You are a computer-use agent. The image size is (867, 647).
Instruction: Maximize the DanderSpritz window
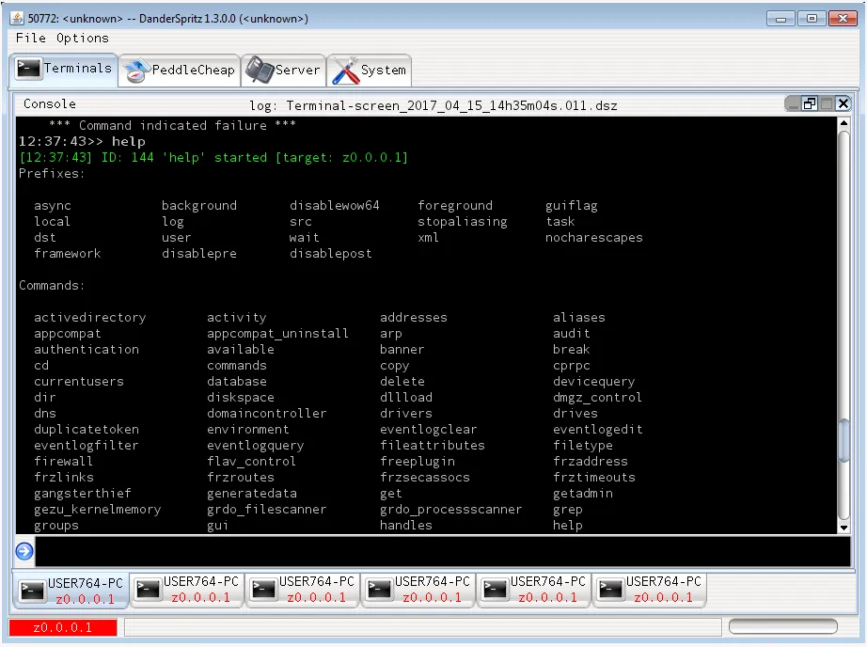(812, 19)
